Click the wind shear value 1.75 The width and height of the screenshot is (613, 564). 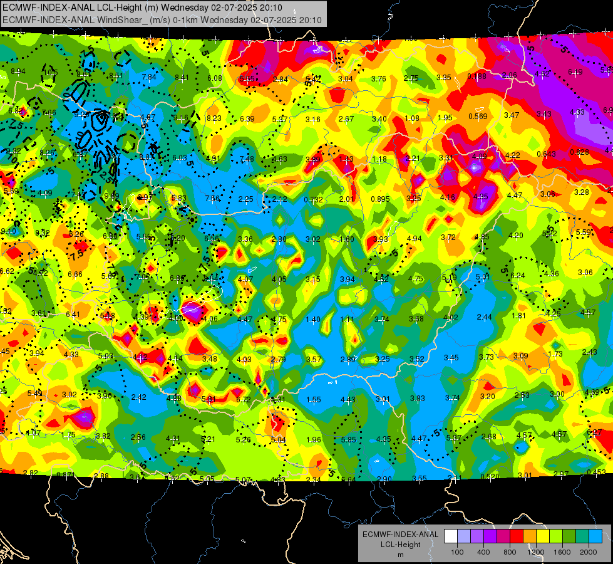[68, 434]
